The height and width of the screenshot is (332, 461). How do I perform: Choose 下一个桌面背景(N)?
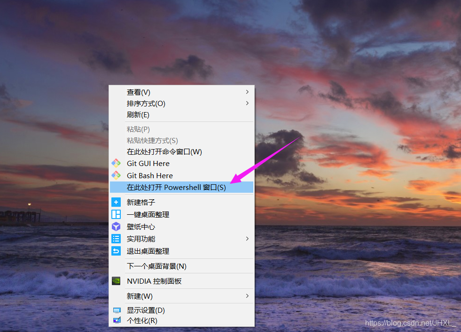(181, 266)
